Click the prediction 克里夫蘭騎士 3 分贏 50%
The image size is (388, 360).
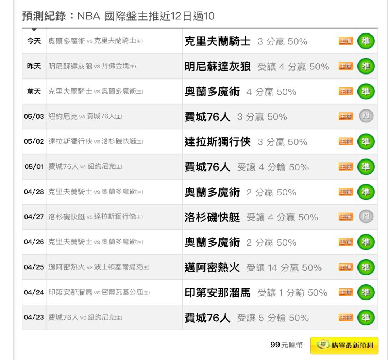246,41
